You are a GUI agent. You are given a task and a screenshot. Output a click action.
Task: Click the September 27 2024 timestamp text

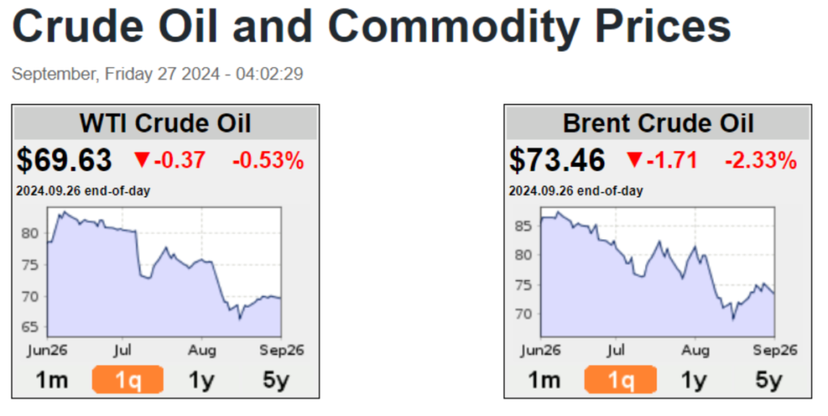[158, 74]
